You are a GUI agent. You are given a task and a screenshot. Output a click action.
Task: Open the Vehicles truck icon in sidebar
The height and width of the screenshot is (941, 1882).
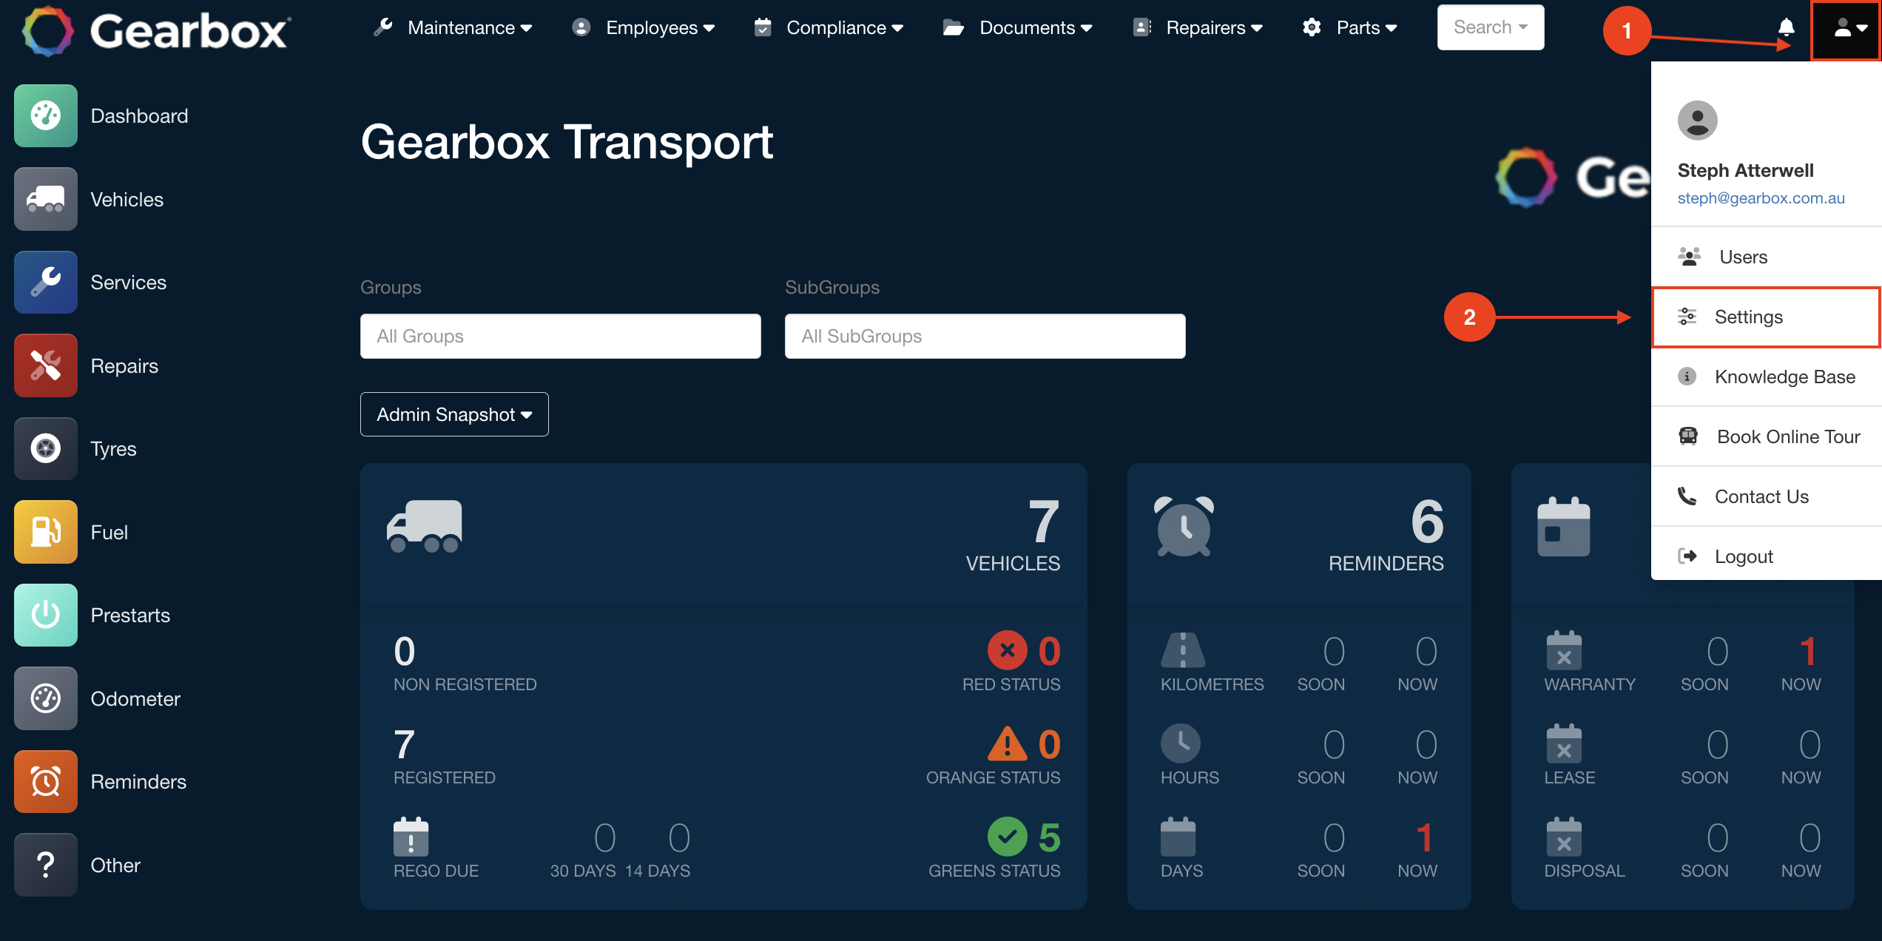[46, 199]
